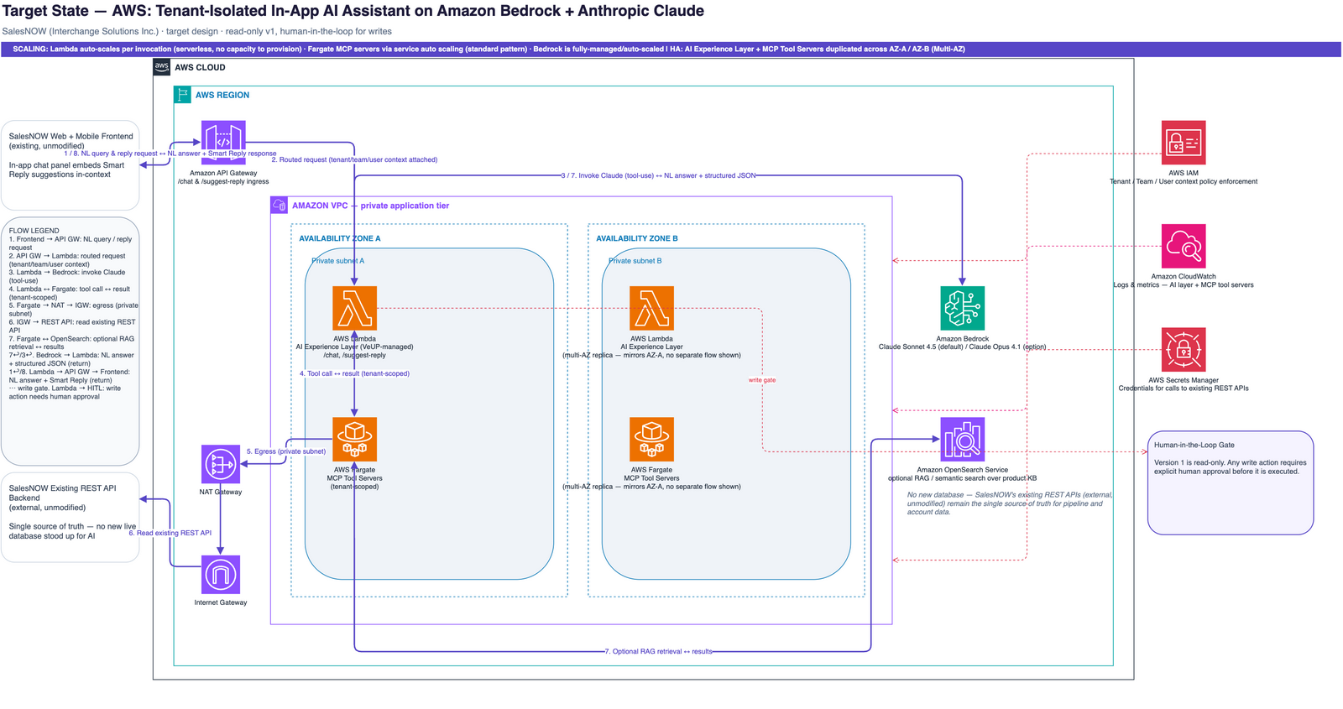Click the AWS Secrets Manager icon
1343x709 pixels.
(1184, 349)
